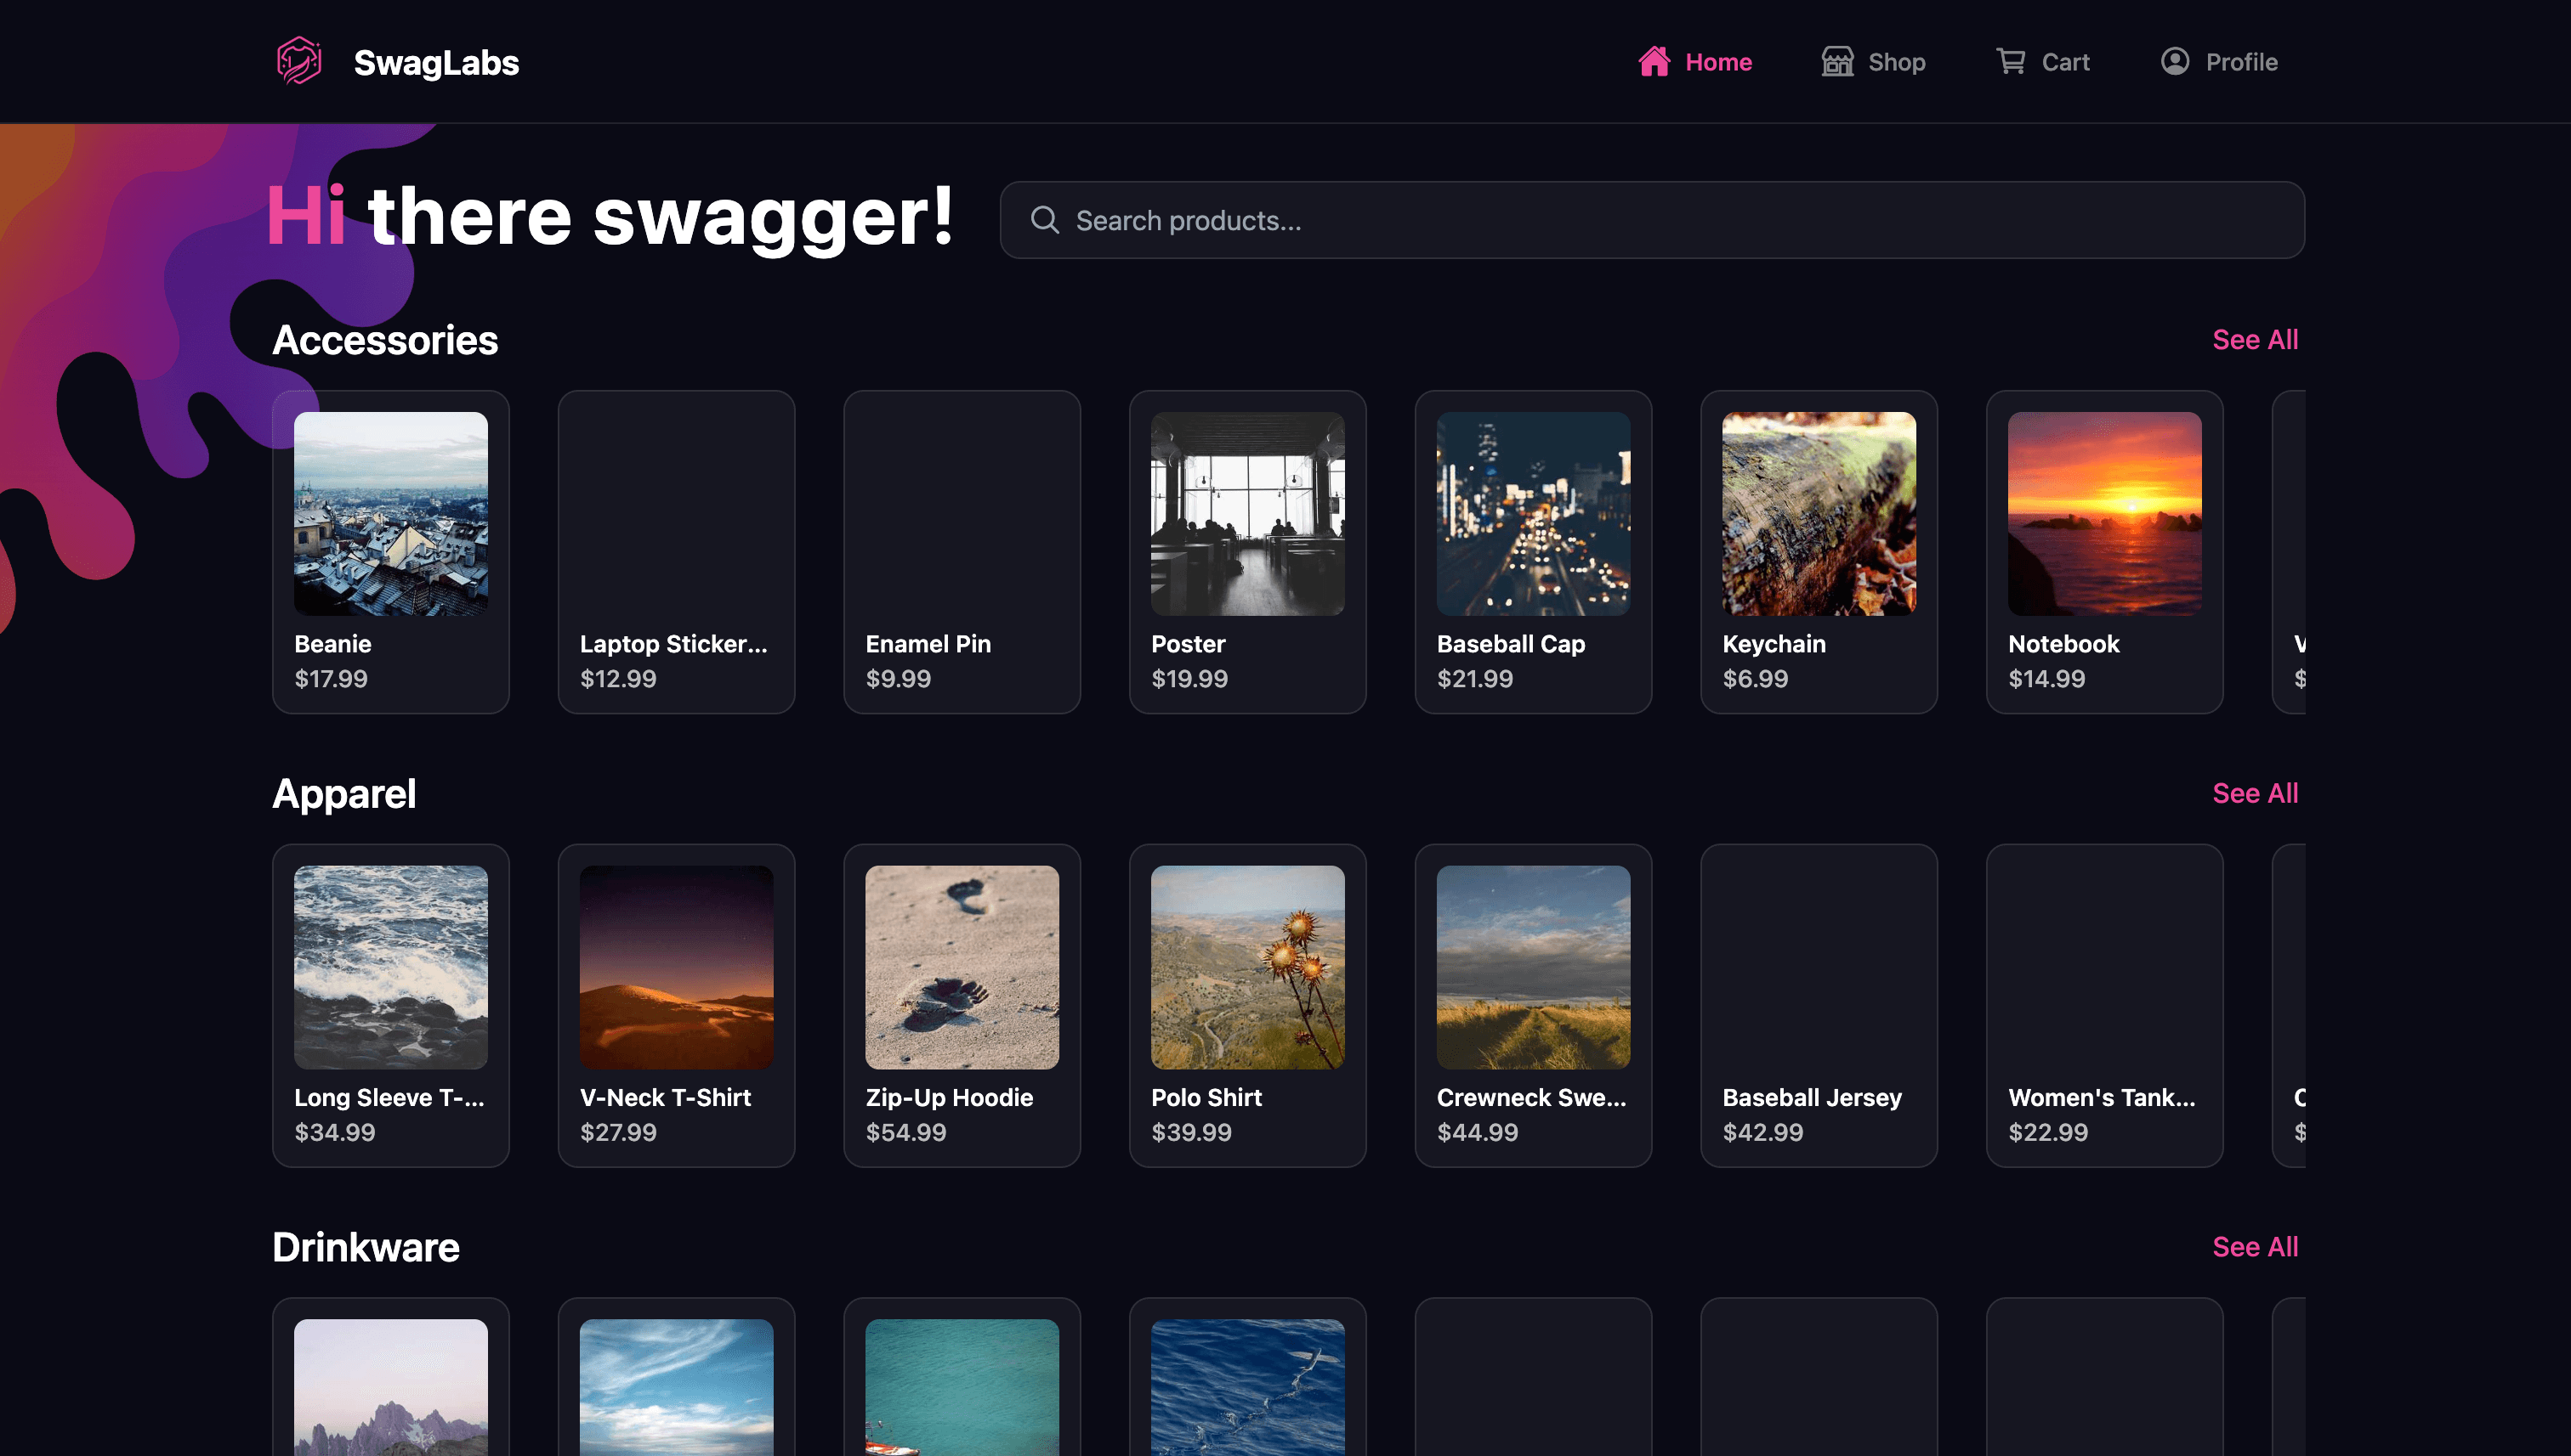Click the SwagLabs logo icon
The width and height of the screenshot is (2571, 1456).
[298, 61]
